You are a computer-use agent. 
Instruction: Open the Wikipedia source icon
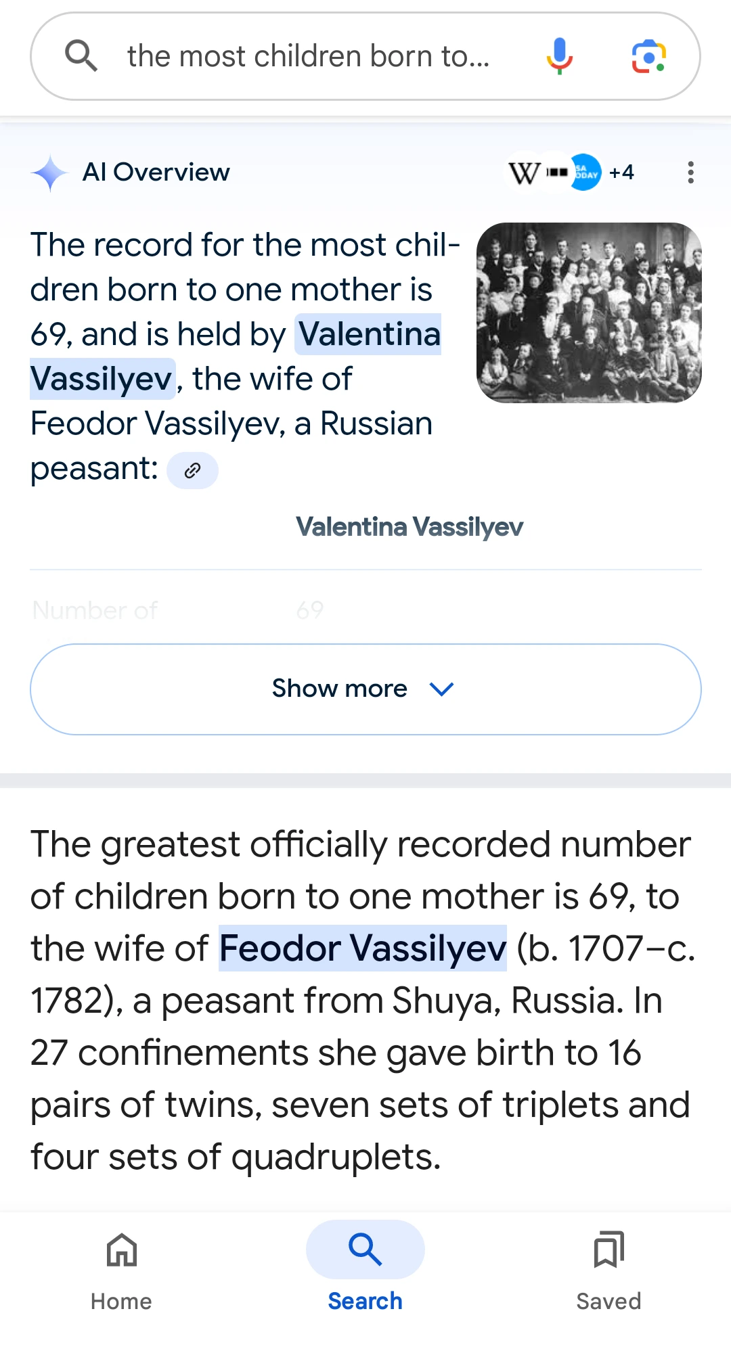pyautogui.click(x=524, y=173)
